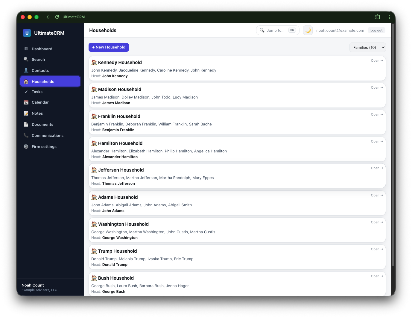The width and height of the screenshot is (412, 318).
Task: Open Firm settings
Action: [x=50, y=146]
